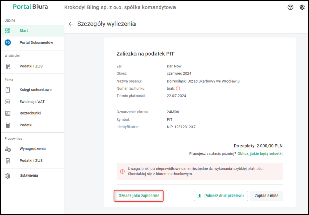This screenshot has height=215, width=309.
Task: Click Zapłać online button
Action: (x=267, y=196)
